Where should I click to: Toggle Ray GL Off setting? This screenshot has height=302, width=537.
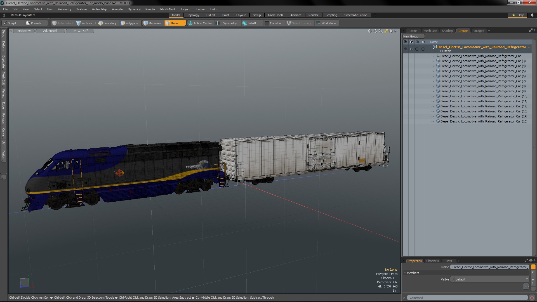(x=79, y=31)
